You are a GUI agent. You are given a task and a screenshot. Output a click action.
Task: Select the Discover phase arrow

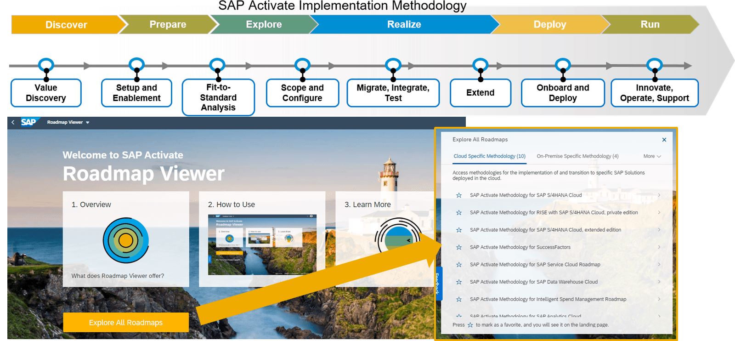67,24
